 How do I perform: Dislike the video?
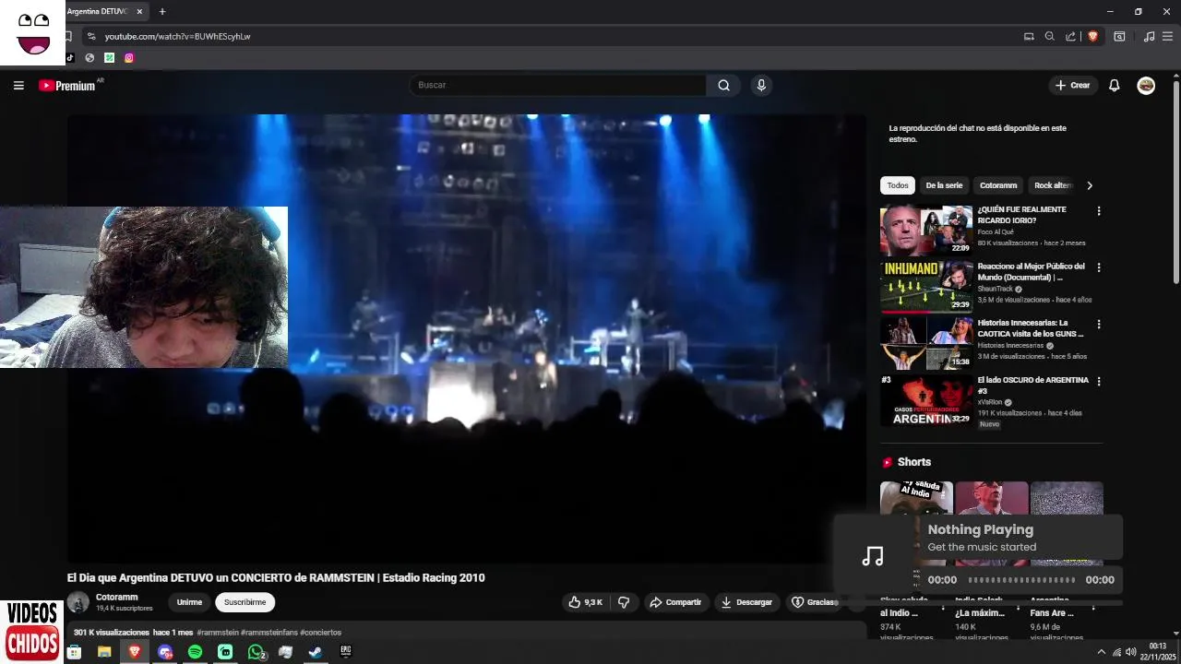point(624,602)
